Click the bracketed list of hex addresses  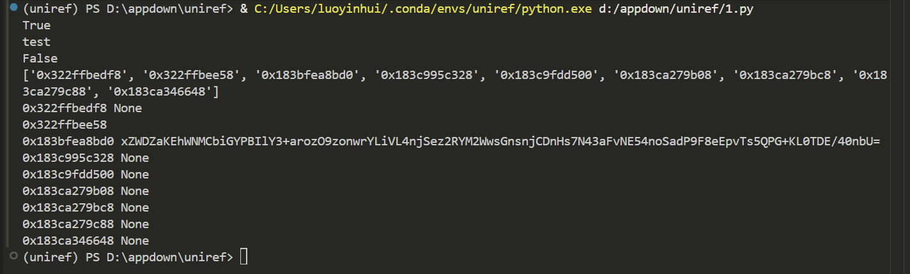click(447, 75)
